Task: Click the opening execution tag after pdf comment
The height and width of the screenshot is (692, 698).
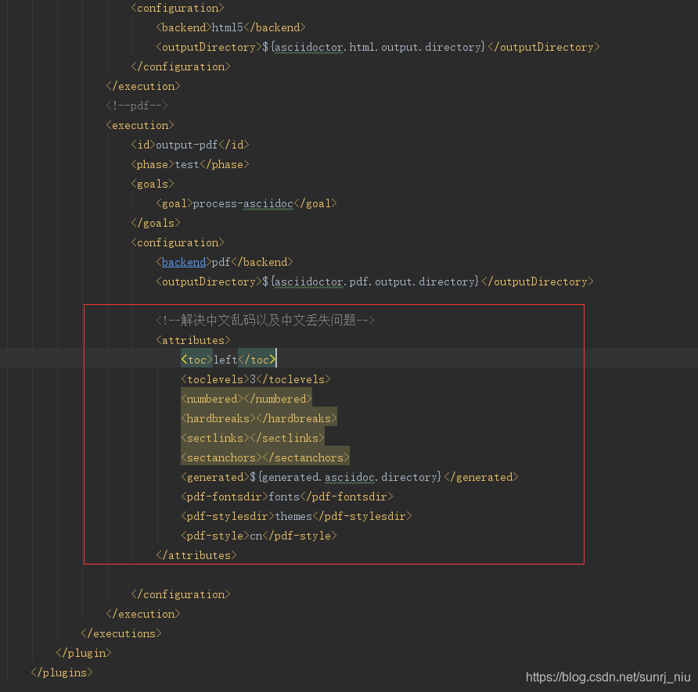Action: (140, 125)
